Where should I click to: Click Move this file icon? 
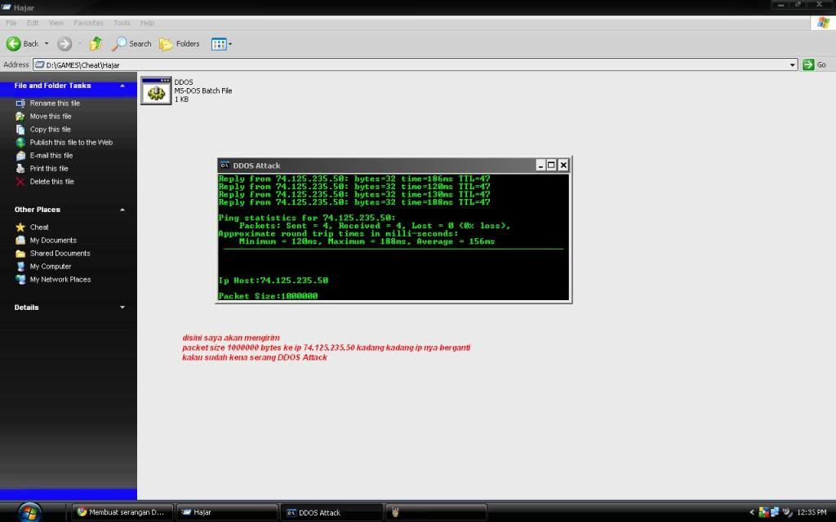coord(20,116)
